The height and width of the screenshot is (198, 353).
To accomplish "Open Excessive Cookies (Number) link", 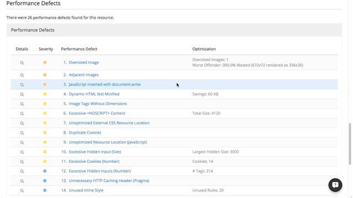I will pyautogui.click(x=94, y=162).
